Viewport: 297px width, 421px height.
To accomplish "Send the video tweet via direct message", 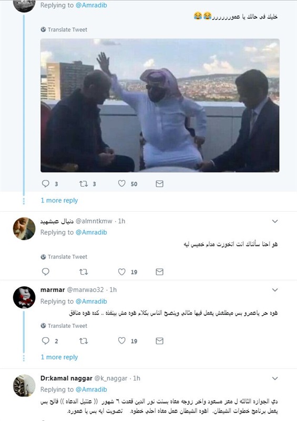I will pyautogui.click(x=159, y=184).
